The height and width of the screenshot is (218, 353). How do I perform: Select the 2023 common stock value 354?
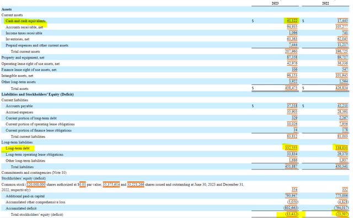click(295, 190)
